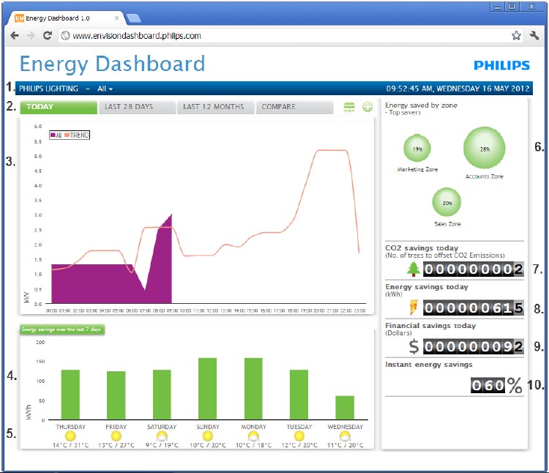Minimize the browser window
This screenshot has height=473, width=549.
coord(497,7)
